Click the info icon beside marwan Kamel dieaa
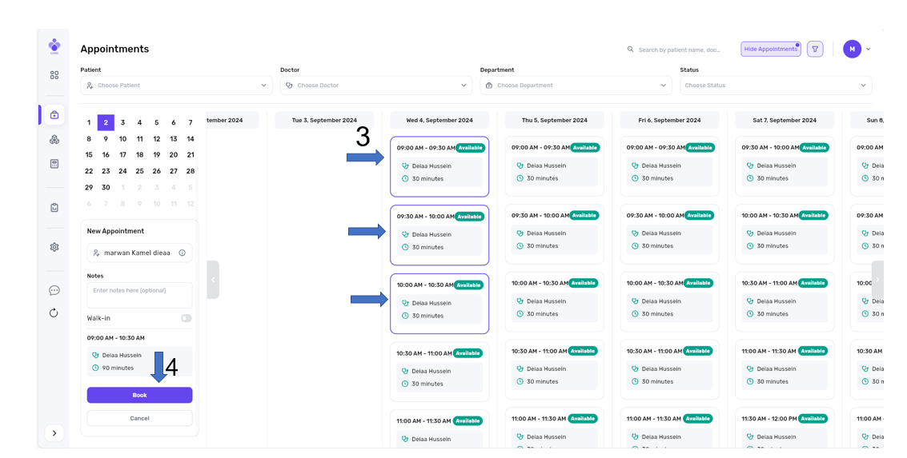 183,253
